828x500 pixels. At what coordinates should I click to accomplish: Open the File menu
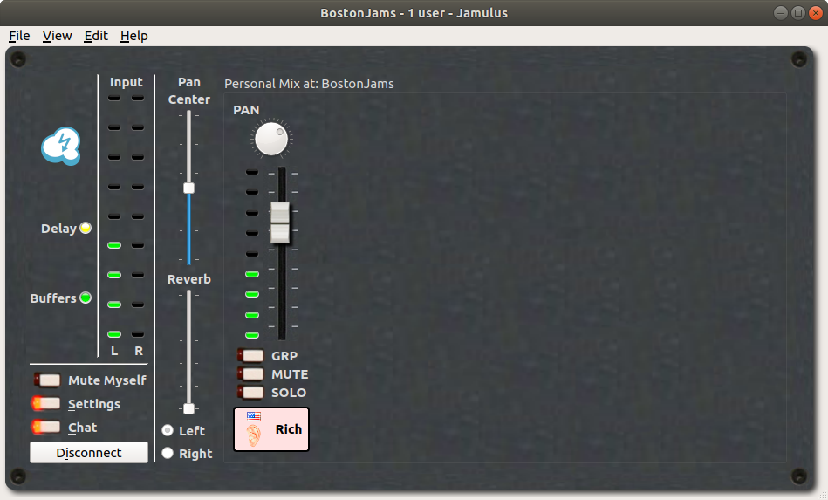pyautogui.click(x=19, y=36)
